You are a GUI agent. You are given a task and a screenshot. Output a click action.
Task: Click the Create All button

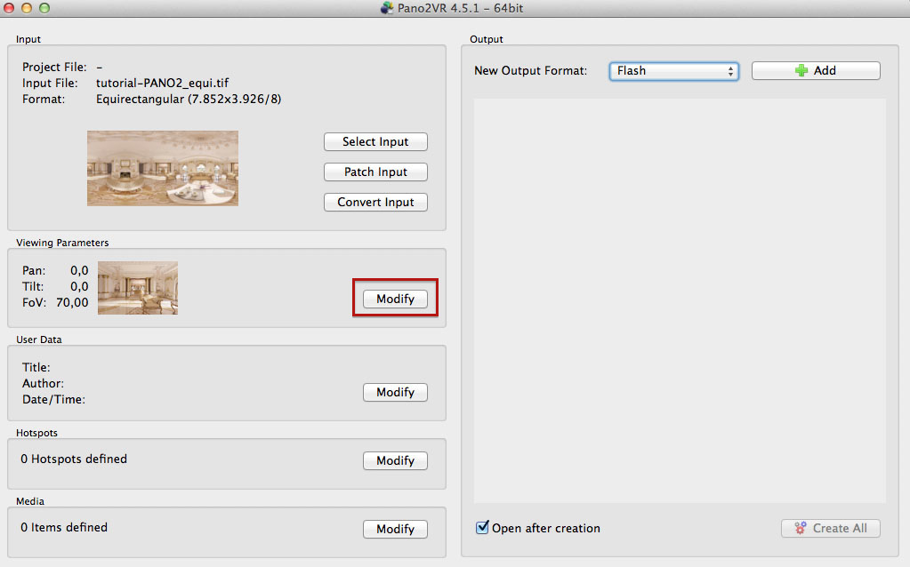click(831, 528)
